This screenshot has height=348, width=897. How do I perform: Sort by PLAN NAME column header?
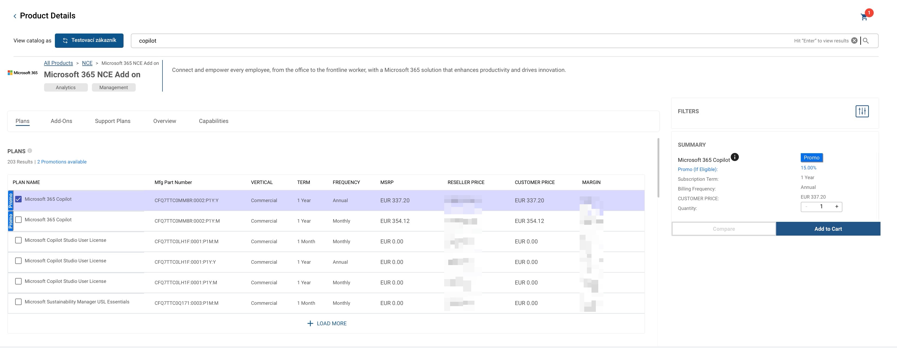[26, 182]
